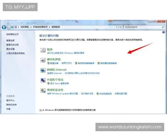This screenshot has height=134, width=167.
Task: Expand arrow after 所有控制面板项 breadcrumb
Action: (x=50, y=27)
